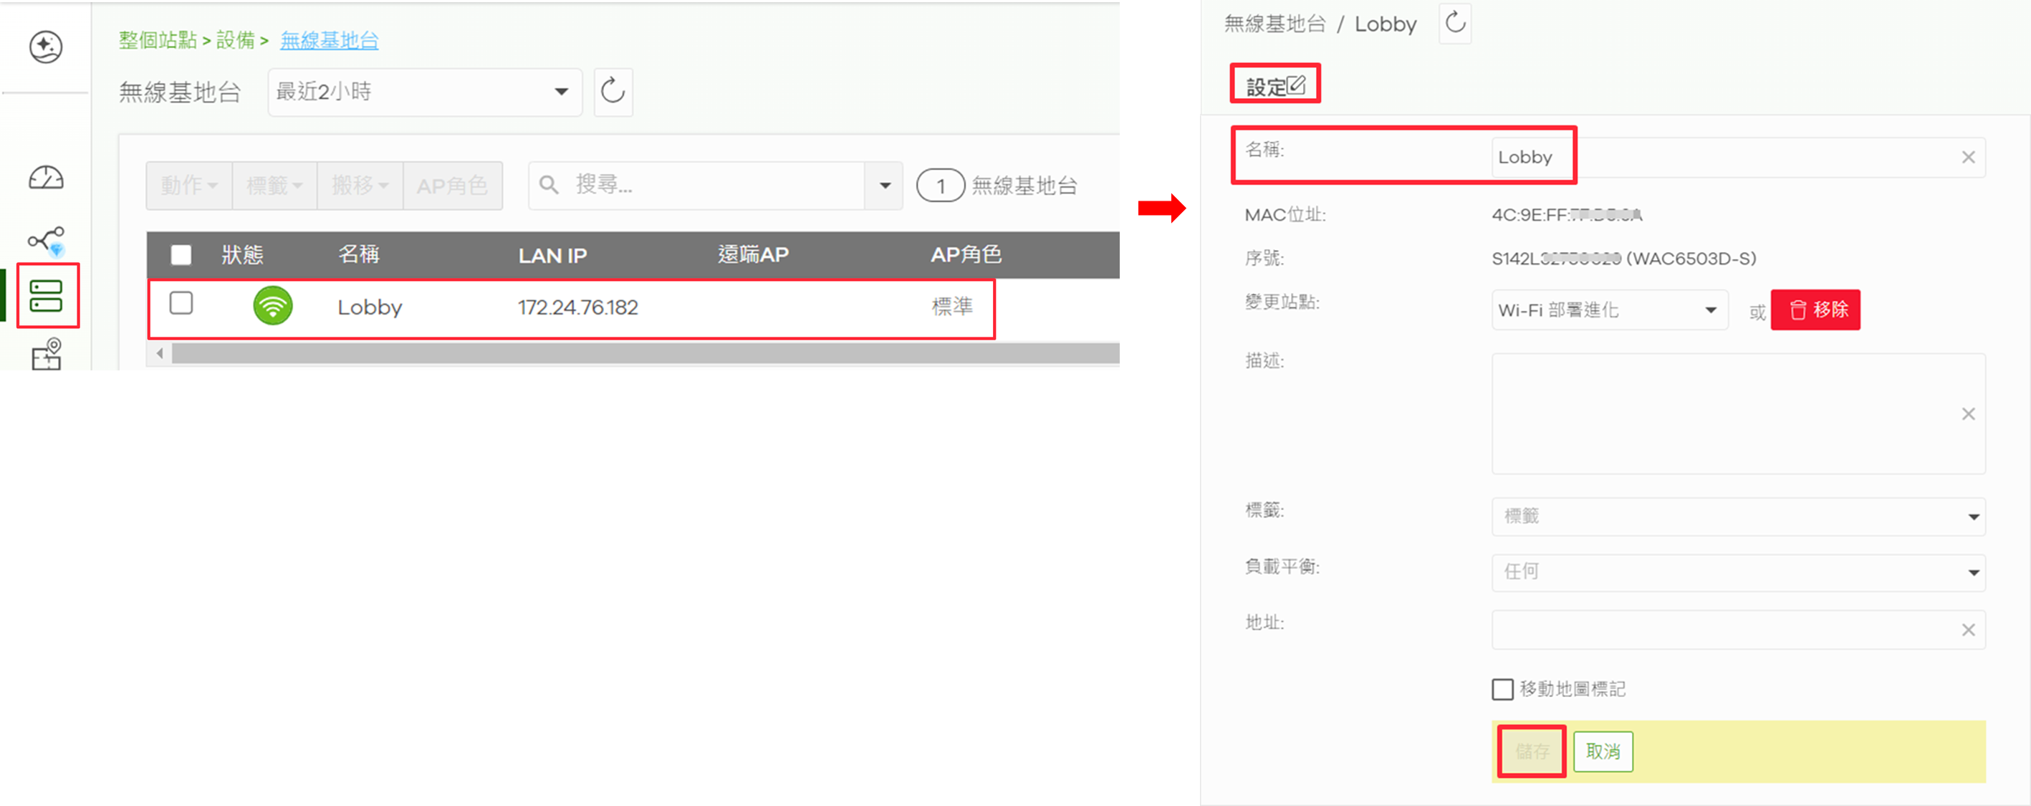Open the 負載平衡 dropdown

(x=1738, y=572)
